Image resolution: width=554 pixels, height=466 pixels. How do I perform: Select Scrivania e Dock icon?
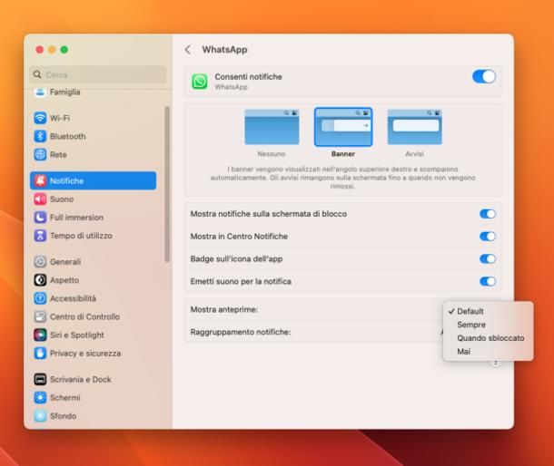[40, 379]
